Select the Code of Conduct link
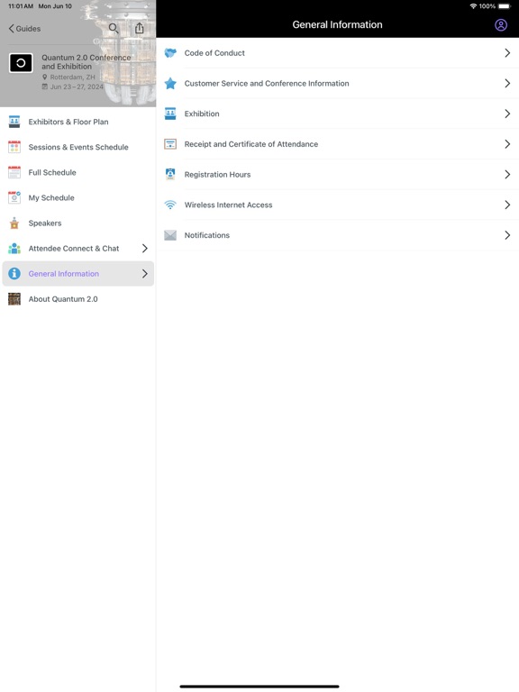The image size is (519, 692). click(214, 53)
